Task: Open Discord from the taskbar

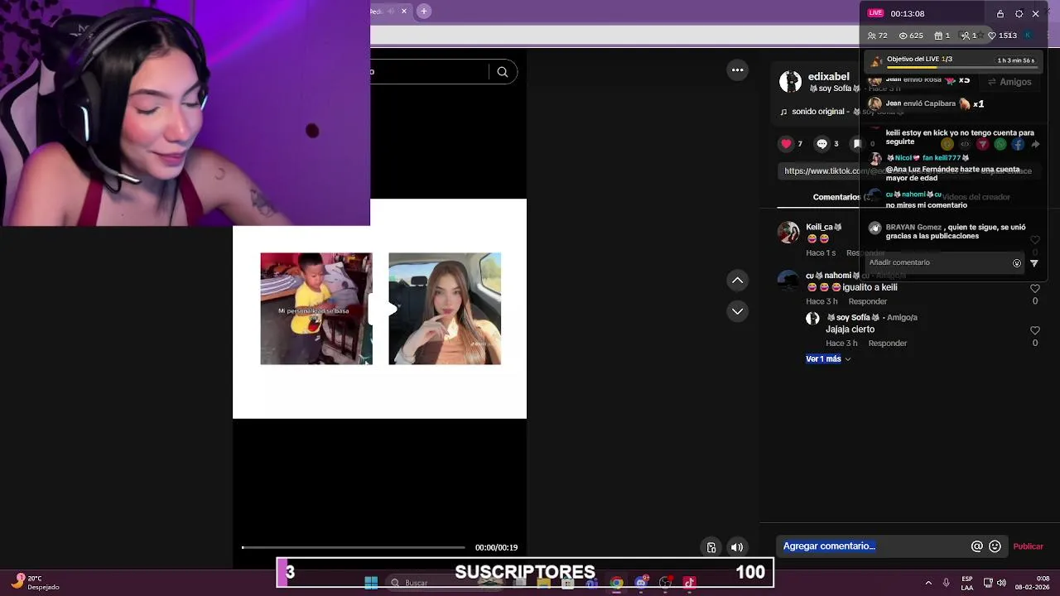Action: point(641,583)
